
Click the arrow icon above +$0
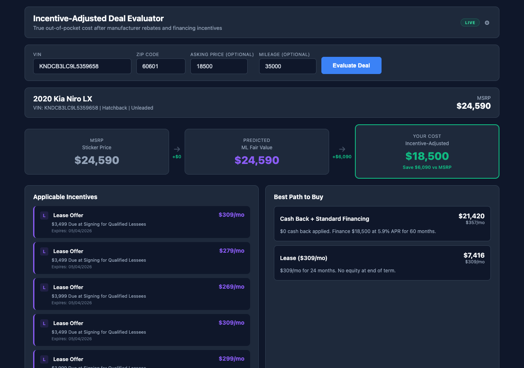[x=177, y=149]
